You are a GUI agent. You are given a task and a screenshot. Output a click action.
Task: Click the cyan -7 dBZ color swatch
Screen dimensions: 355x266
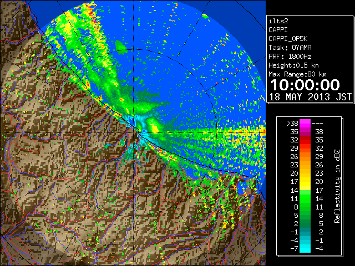tap(305, 248)
